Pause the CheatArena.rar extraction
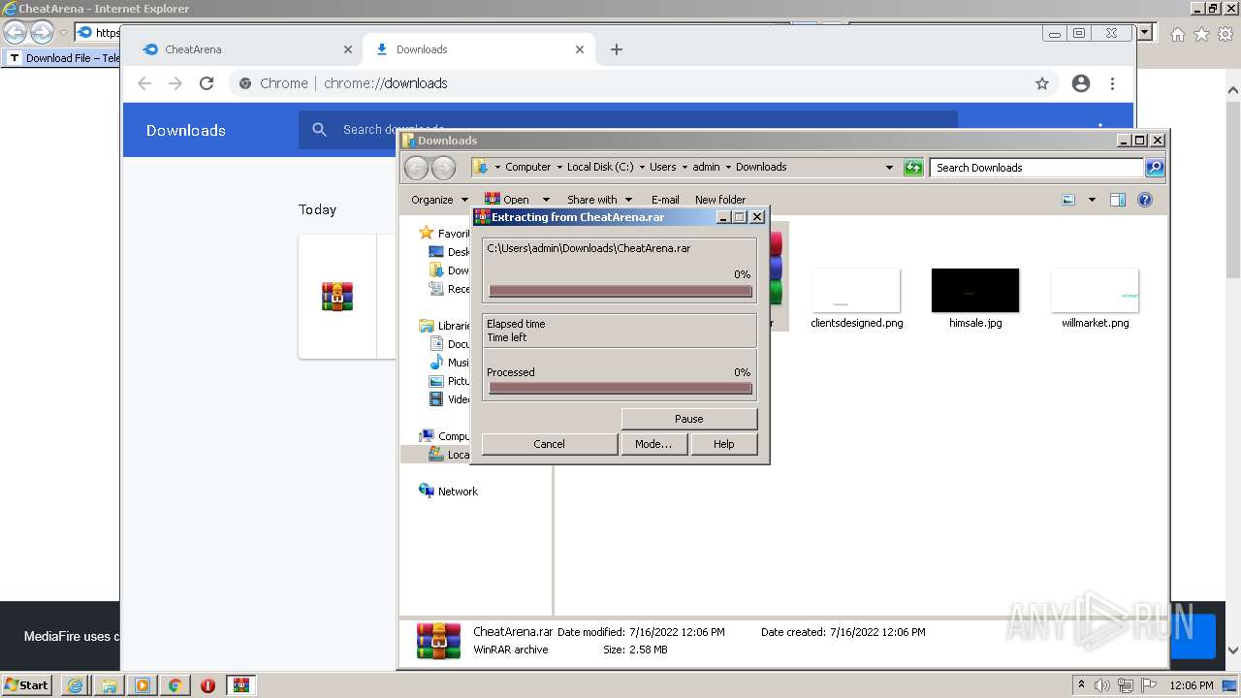Screen dimensions: 1241x698 (688, 419)
